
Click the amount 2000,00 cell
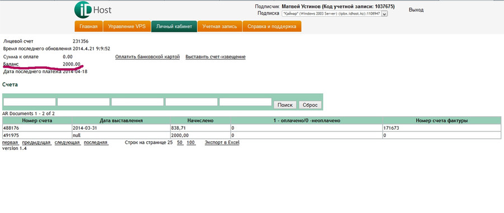tap(200, 135)
